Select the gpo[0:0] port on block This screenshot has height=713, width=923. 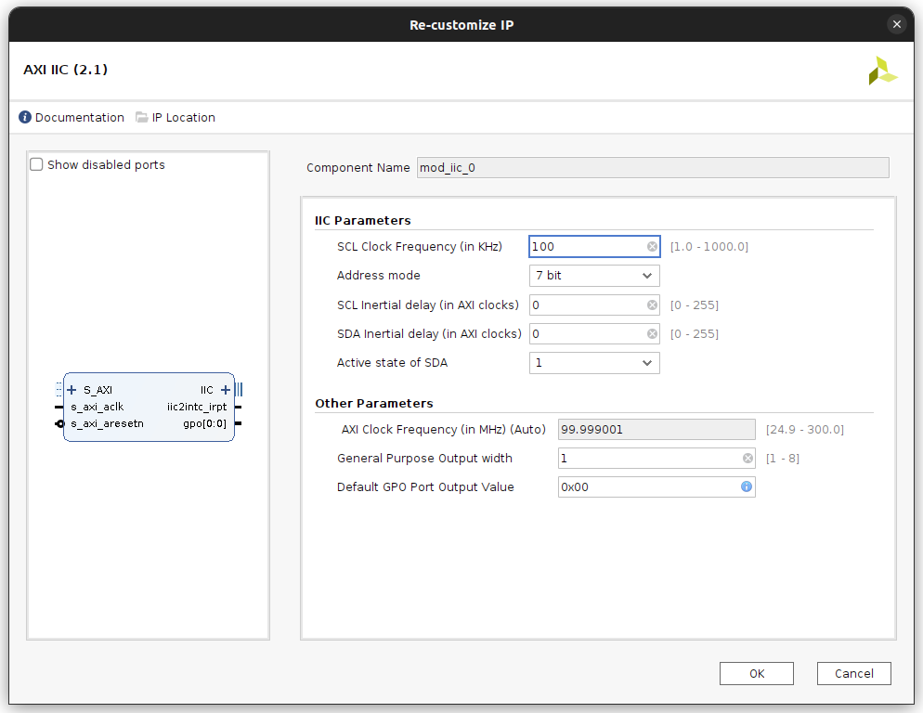point(204,423)
